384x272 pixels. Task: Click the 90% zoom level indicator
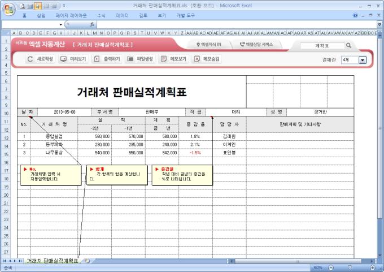(318, 268)
